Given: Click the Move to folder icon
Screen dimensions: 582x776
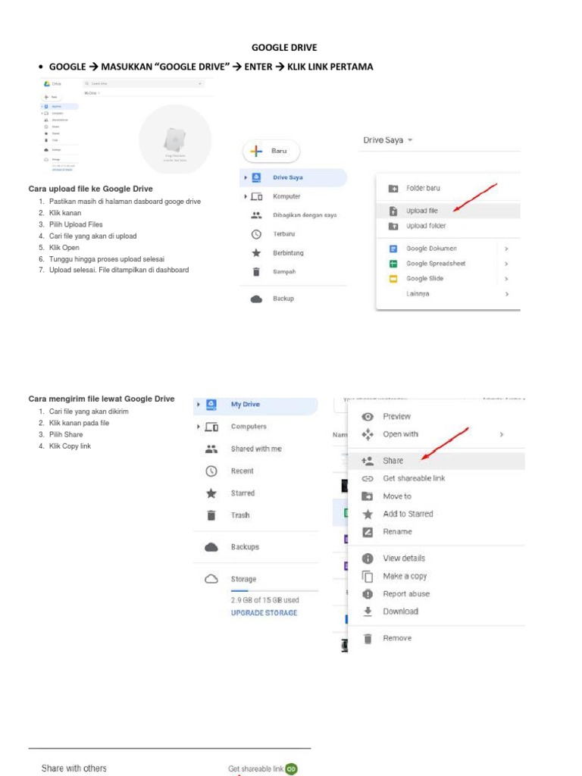Looking at the screenshot, I should coord(368,496).
